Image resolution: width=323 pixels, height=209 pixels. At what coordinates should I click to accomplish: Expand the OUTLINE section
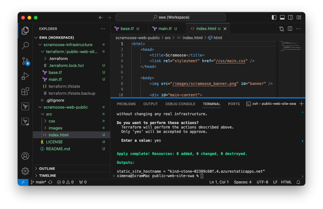point(71,169)
